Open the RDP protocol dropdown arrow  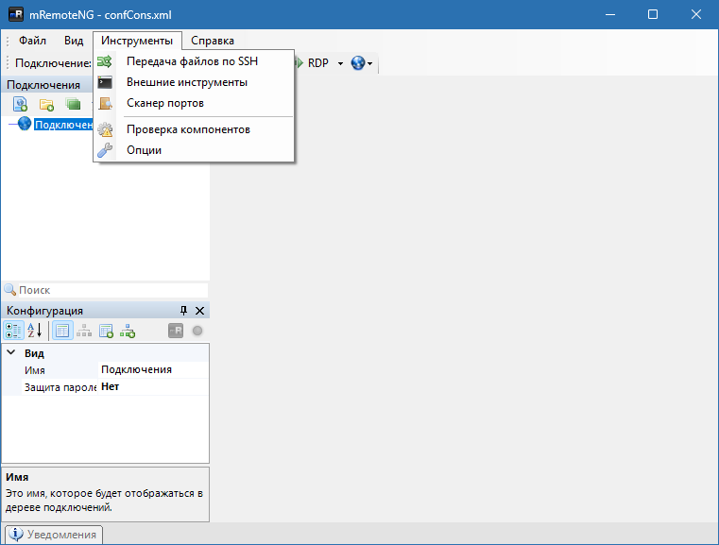click(340, 63)
